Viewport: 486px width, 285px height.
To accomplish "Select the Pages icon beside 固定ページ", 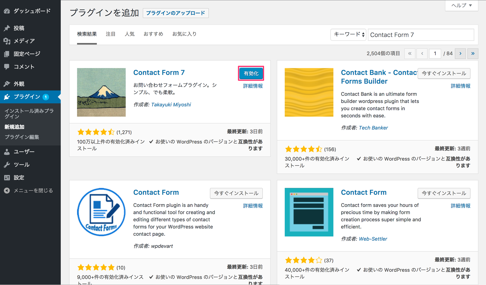I will 7,54.
